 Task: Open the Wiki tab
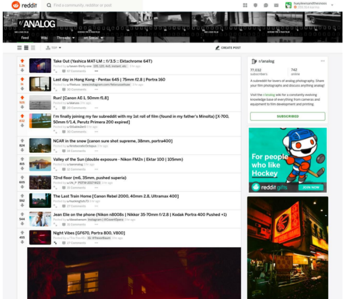[x=44, y=38]
